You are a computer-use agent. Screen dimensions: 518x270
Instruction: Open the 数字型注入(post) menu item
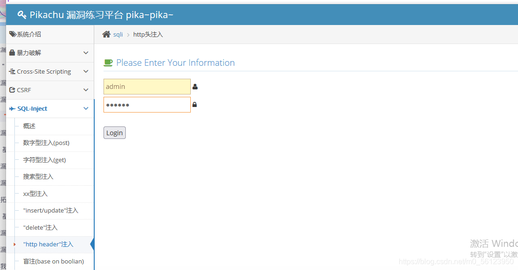pyautogui.click(x=46, y=143)
